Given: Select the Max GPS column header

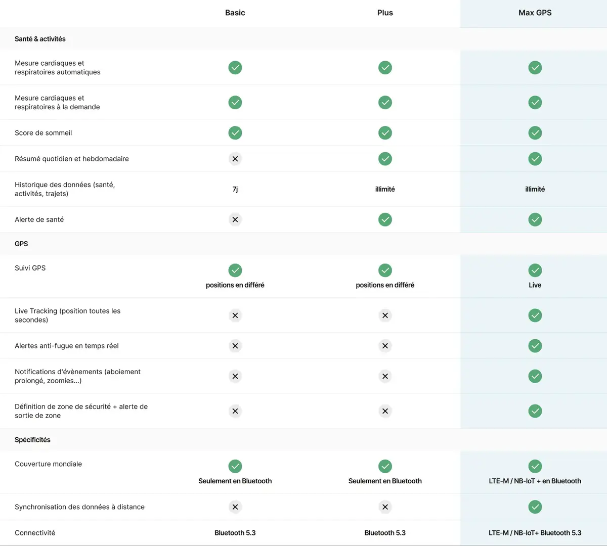Looking at the screenshot, I should point(535,13).
